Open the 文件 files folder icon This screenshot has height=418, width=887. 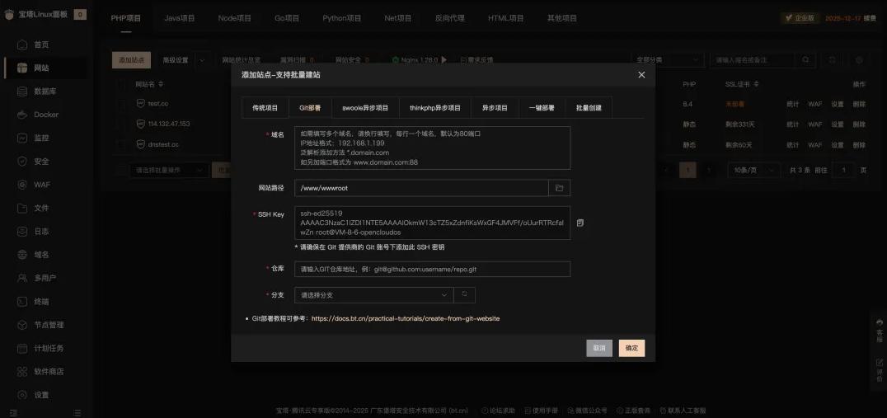point(22,208)
